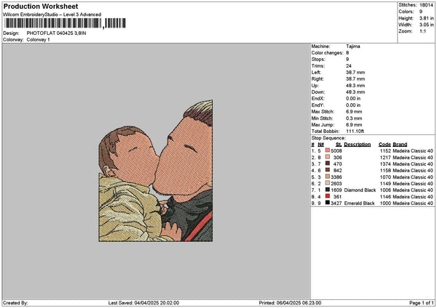Screen dimensions: 437x308
Task: Click the Stitches value '18014'
Action: pyautogui.click(x=426, y=5)
